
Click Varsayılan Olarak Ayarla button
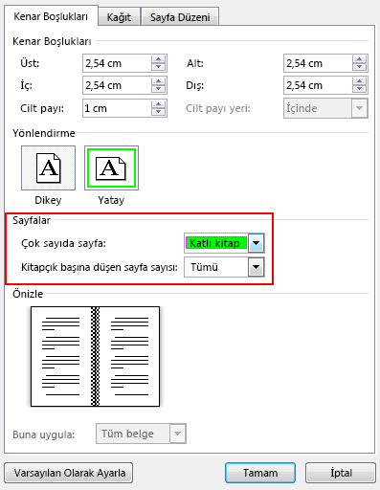69,473
